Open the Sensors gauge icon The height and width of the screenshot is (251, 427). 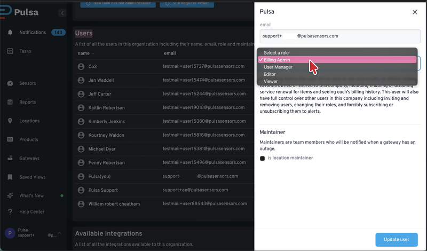click(10, 83)
